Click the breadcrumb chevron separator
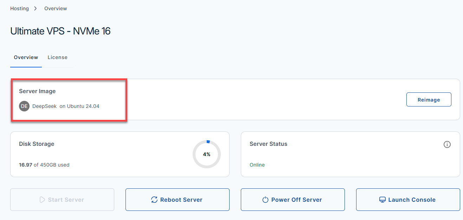Screen dimensions: 463x220 coord(36,8)
